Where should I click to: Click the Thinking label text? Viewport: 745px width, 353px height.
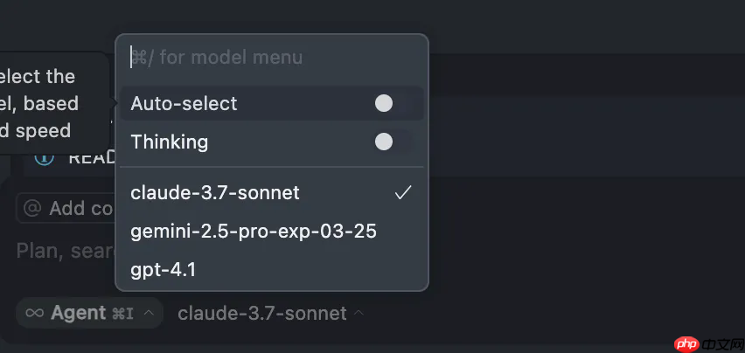pyautogui.click(x=169, y=142)
